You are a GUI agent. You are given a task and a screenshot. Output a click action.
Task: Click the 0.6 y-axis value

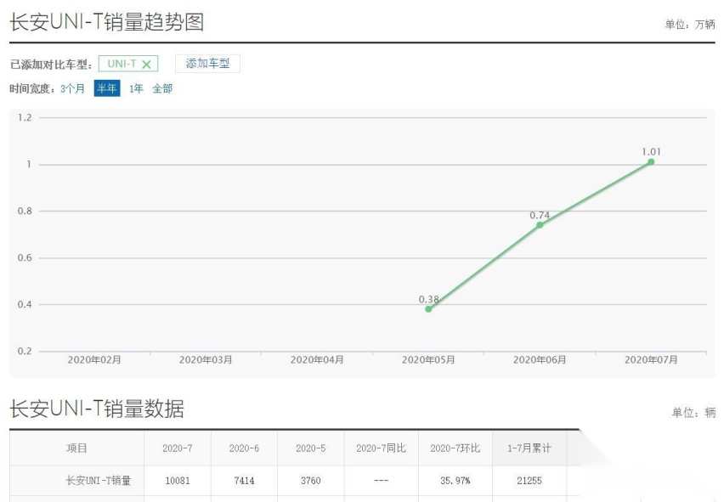pos(25,258)
